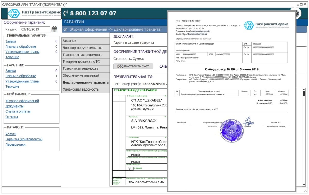This screenshot has width=309, height=195.
Task: Open Планы в обработке in the Гарантии section
Action: pyautogui.click(x=21, y=76)
